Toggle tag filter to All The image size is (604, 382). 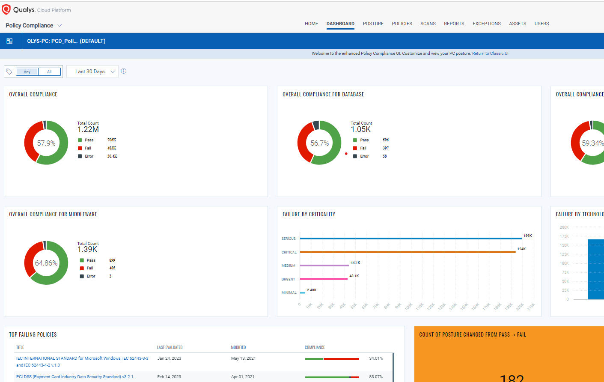point(49,72)
